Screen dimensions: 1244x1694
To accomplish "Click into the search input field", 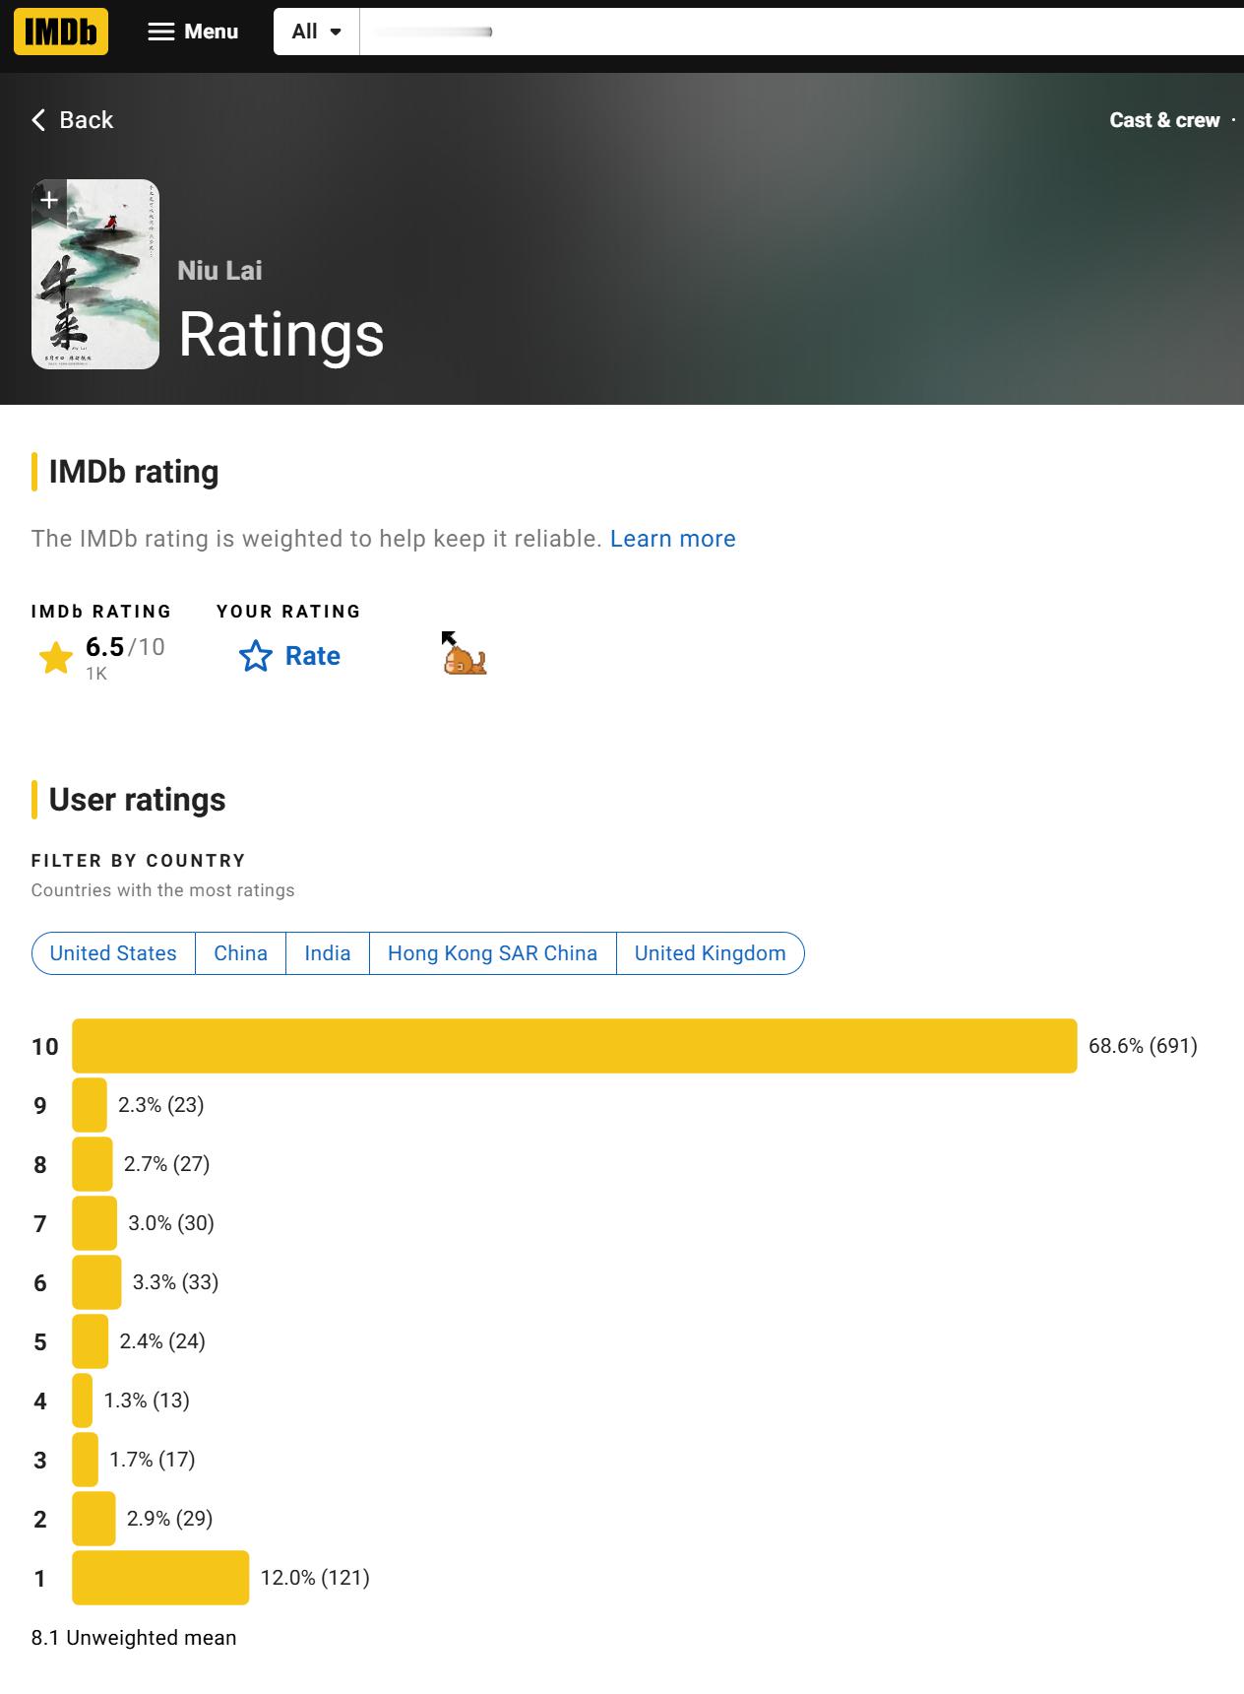I will pyautogui.click(x=802, y=32).
